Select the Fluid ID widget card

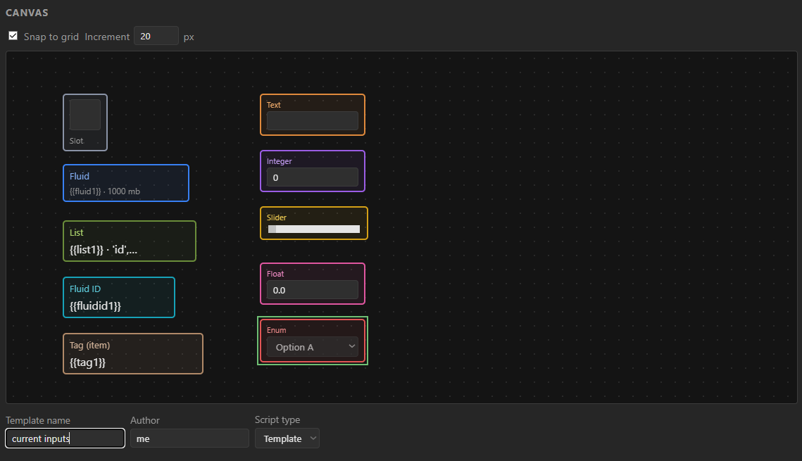click(x=119, y=298)
